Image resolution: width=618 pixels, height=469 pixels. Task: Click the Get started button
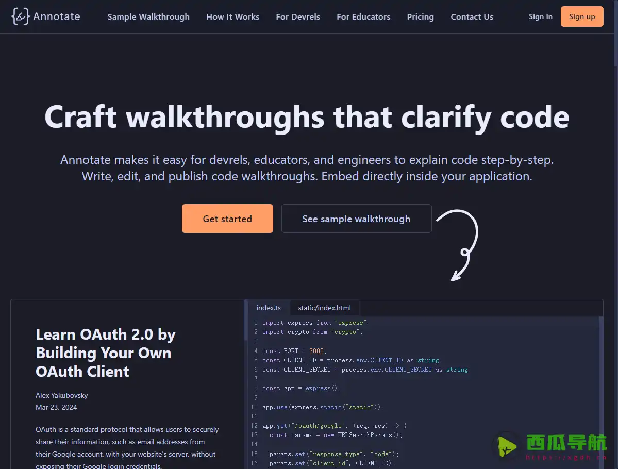click(x=227, y=219)
